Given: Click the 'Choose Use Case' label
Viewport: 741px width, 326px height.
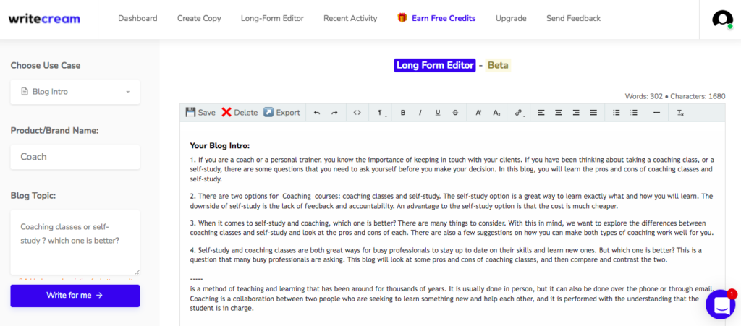Looking at the screenshot, I should point(46,66).
